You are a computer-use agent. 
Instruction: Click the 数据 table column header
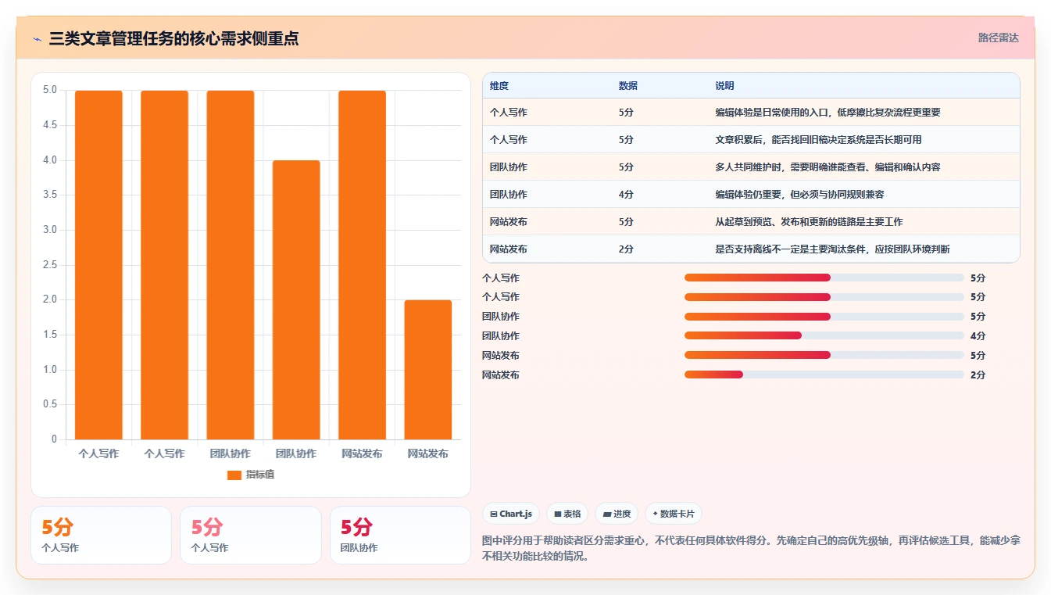[x=628, y=86]
